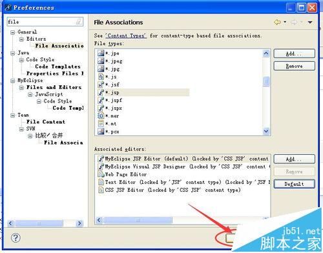Select the *.jspf file type icon
Image resolution: width=323 pixels, height=253 pixels.
click(101, 100)
